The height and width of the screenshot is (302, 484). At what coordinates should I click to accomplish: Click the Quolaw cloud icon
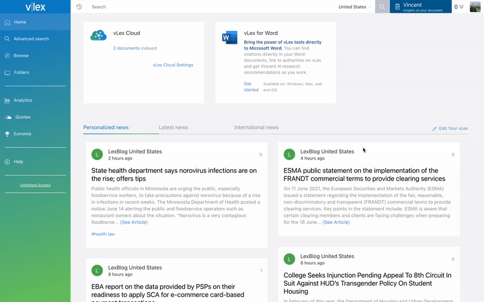tap(8, 117)
